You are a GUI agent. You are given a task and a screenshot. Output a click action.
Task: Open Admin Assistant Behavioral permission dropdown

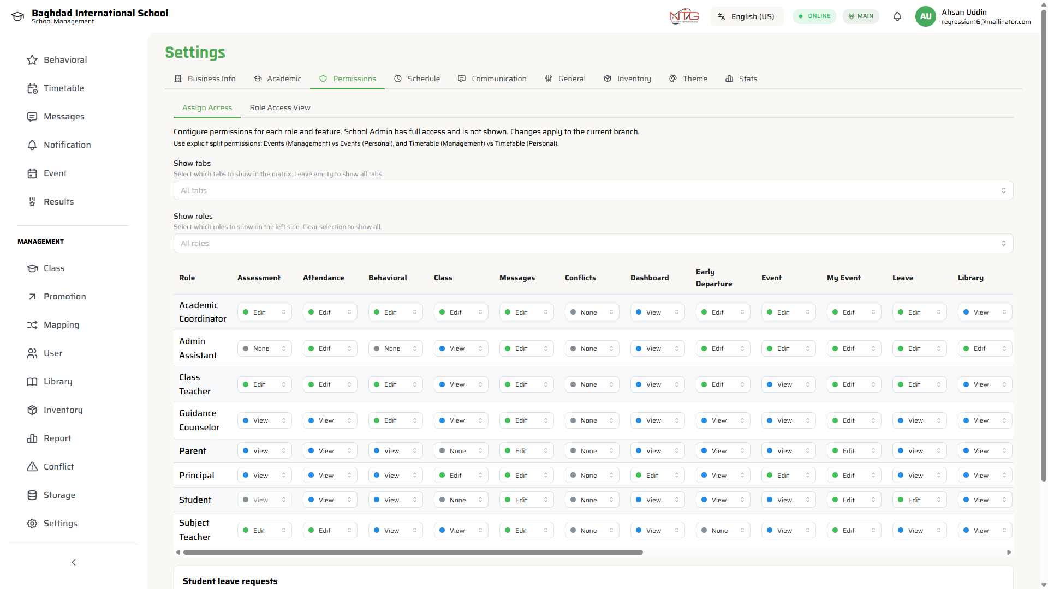point(396,348)
